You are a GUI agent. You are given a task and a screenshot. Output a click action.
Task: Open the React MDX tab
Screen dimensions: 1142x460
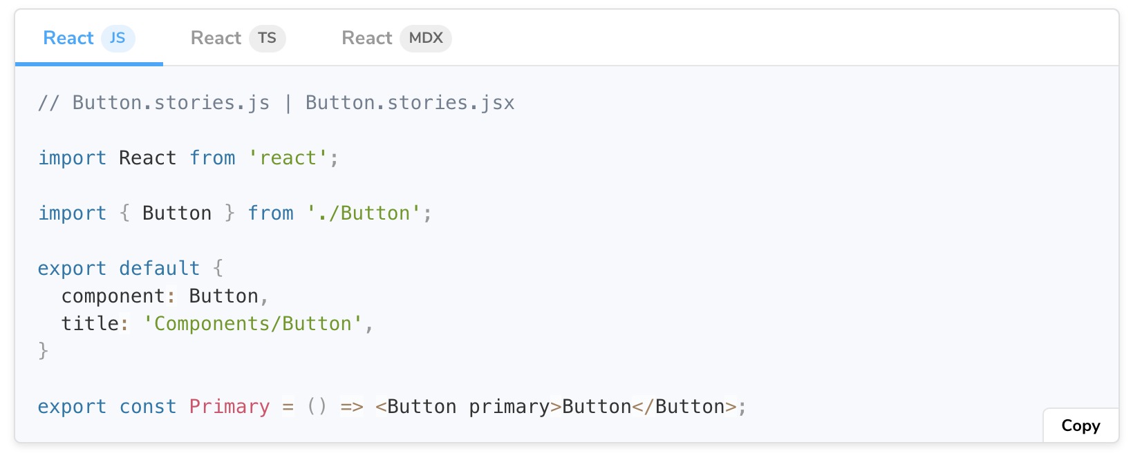396,38
